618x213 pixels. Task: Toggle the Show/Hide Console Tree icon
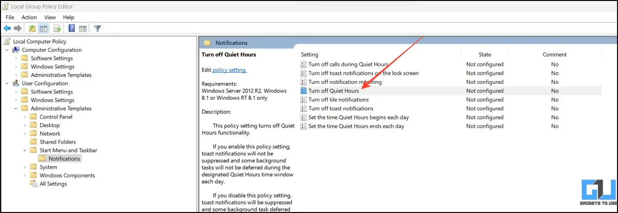(x=43, y=28)
